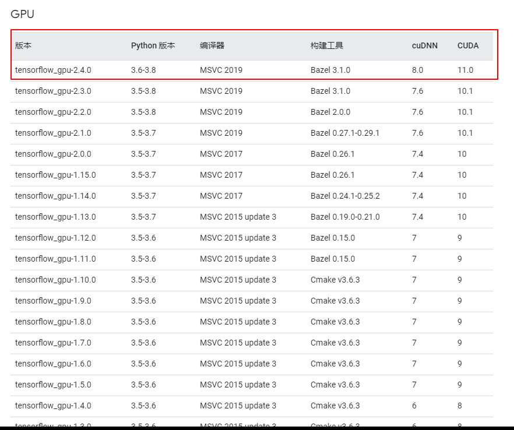Viewport: 514px width, 430px height.
Task: Click Bazel 0.26.1 in the 2.0.0 row
Action: tap(332, 154)
